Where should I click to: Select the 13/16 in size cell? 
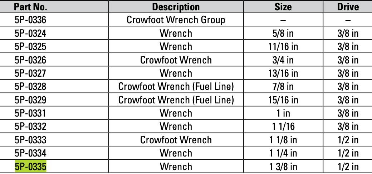(x=283, y=73)
